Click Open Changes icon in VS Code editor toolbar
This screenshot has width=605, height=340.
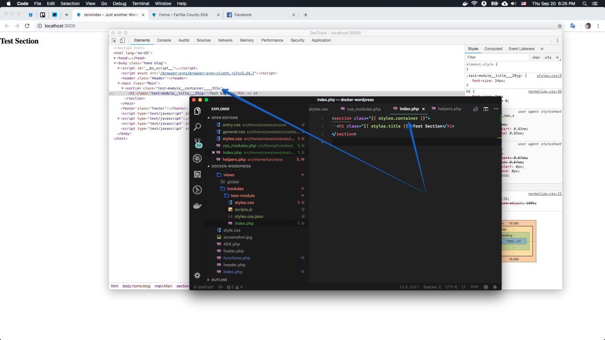476,109
